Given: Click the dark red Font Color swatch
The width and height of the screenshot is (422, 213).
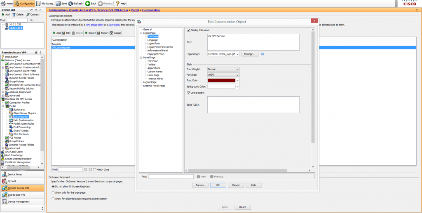Looking at the screenshot, I should (x=221, y=80).
